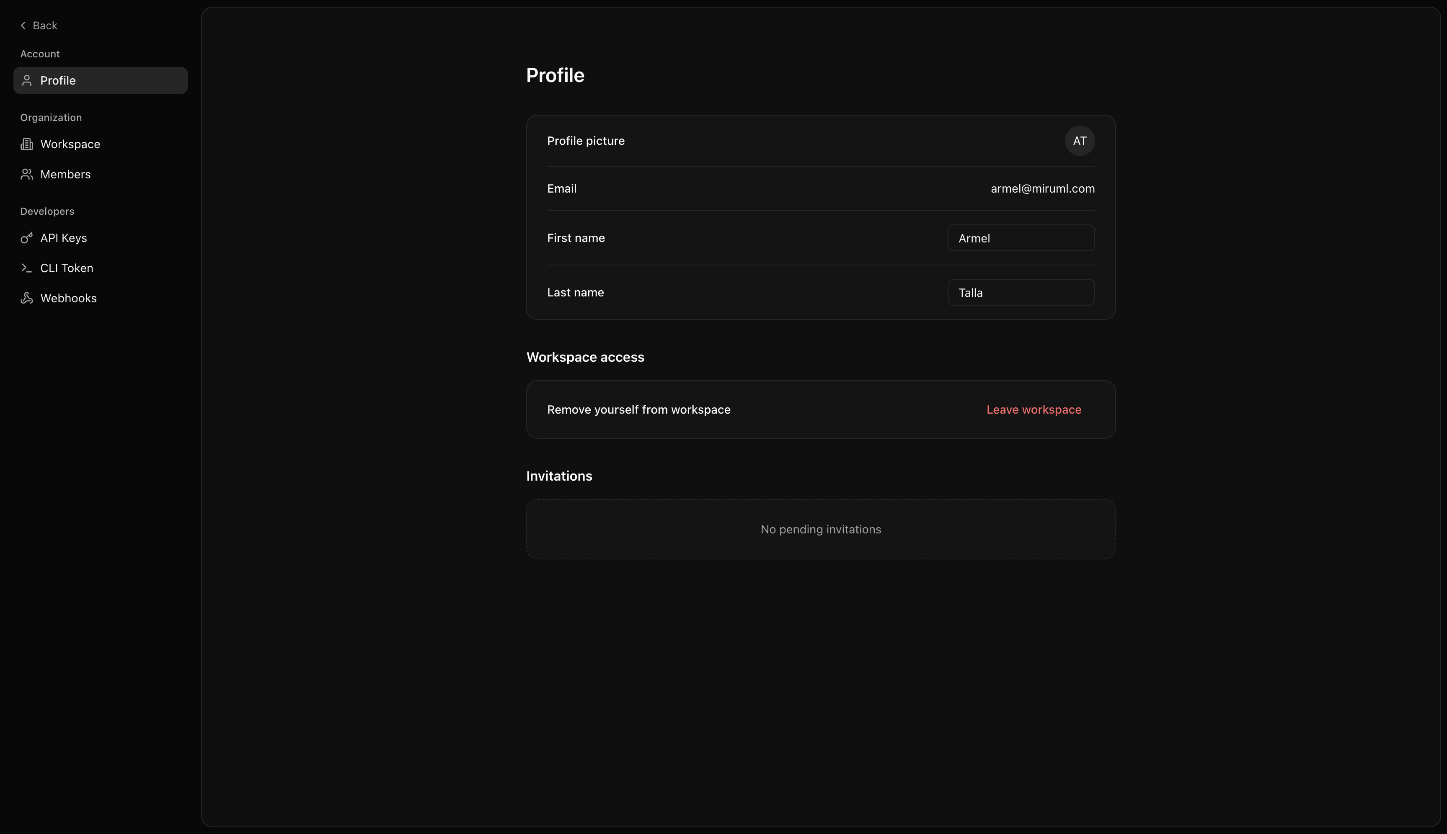Open the Workspace settings page
Viewport: 1447px width, 834px height.
70,144
